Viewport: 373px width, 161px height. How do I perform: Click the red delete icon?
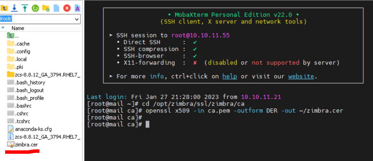click(67, 8)
